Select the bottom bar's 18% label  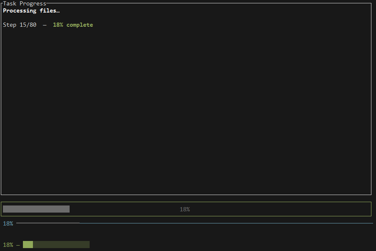[x=8, y=244]
